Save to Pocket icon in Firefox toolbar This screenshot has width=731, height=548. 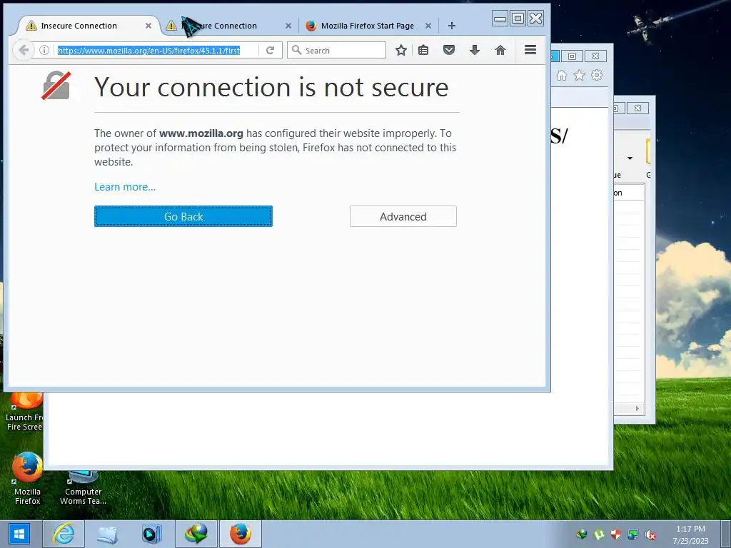click(x=449, y=50)
